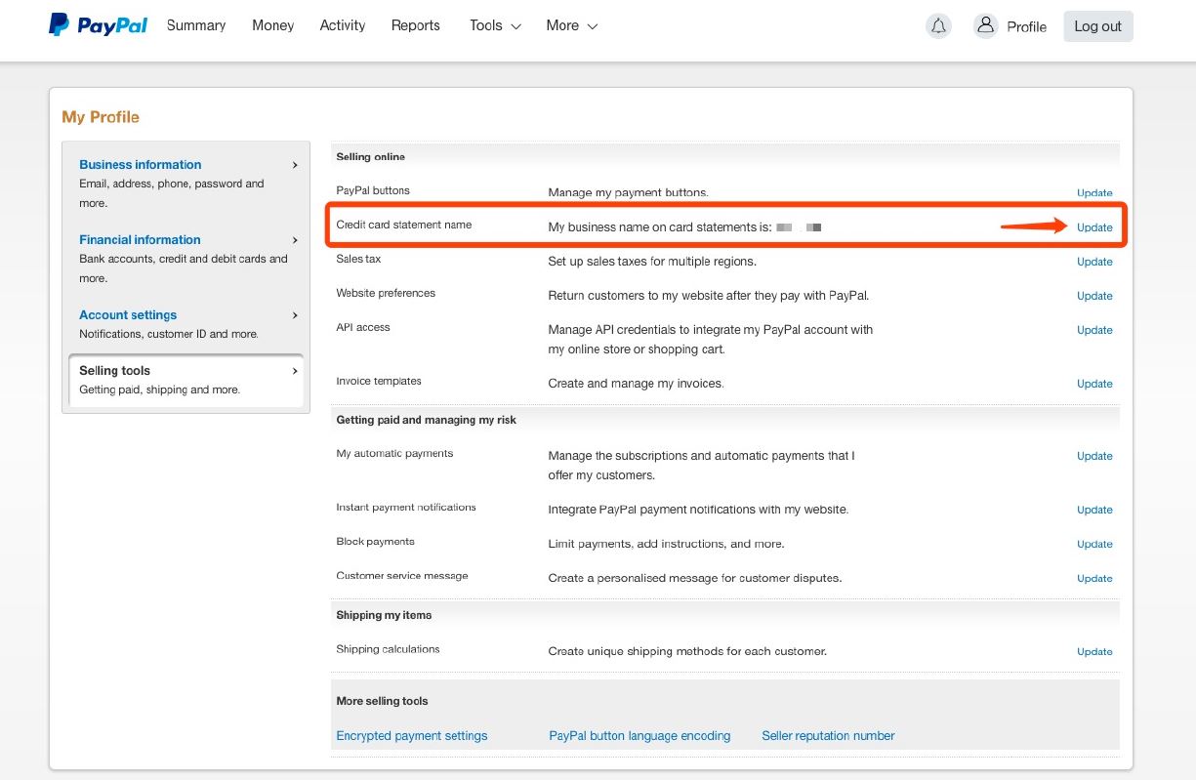The image size is (1196, 780).
Task: Update Credit card statement name
Action: pyautogui.click(x=1094, y=227)
